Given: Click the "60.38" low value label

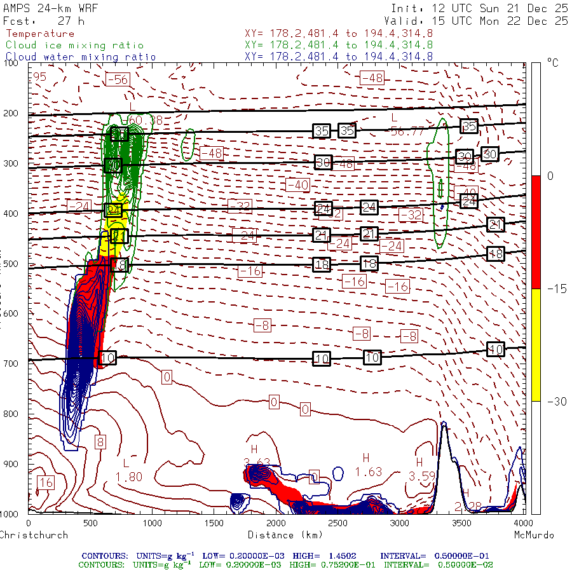Looking at the screenshot, I should click(146, 120).
